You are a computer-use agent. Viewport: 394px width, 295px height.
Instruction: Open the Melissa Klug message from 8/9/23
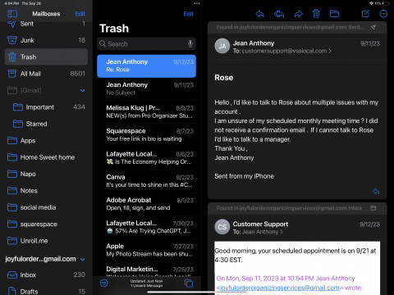[x=146, y=111]
